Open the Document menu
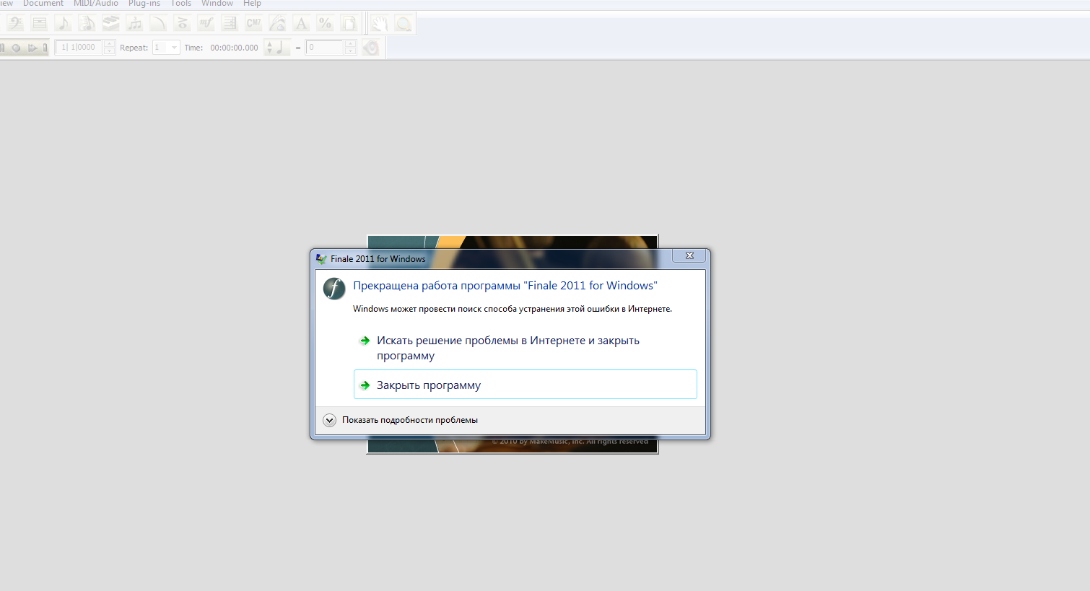Screen dimensions: 1090x591 pos(43,4)
